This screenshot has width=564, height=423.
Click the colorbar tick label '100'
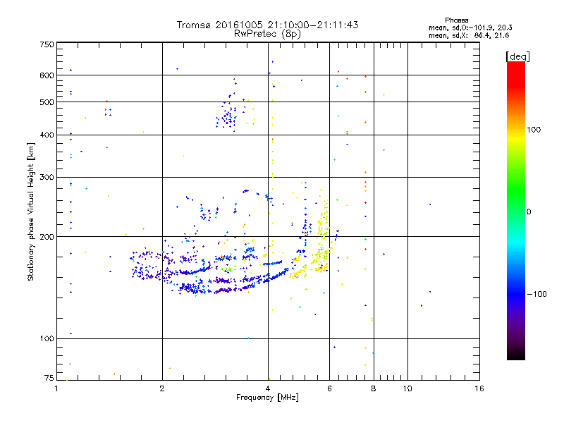point(534,130)
